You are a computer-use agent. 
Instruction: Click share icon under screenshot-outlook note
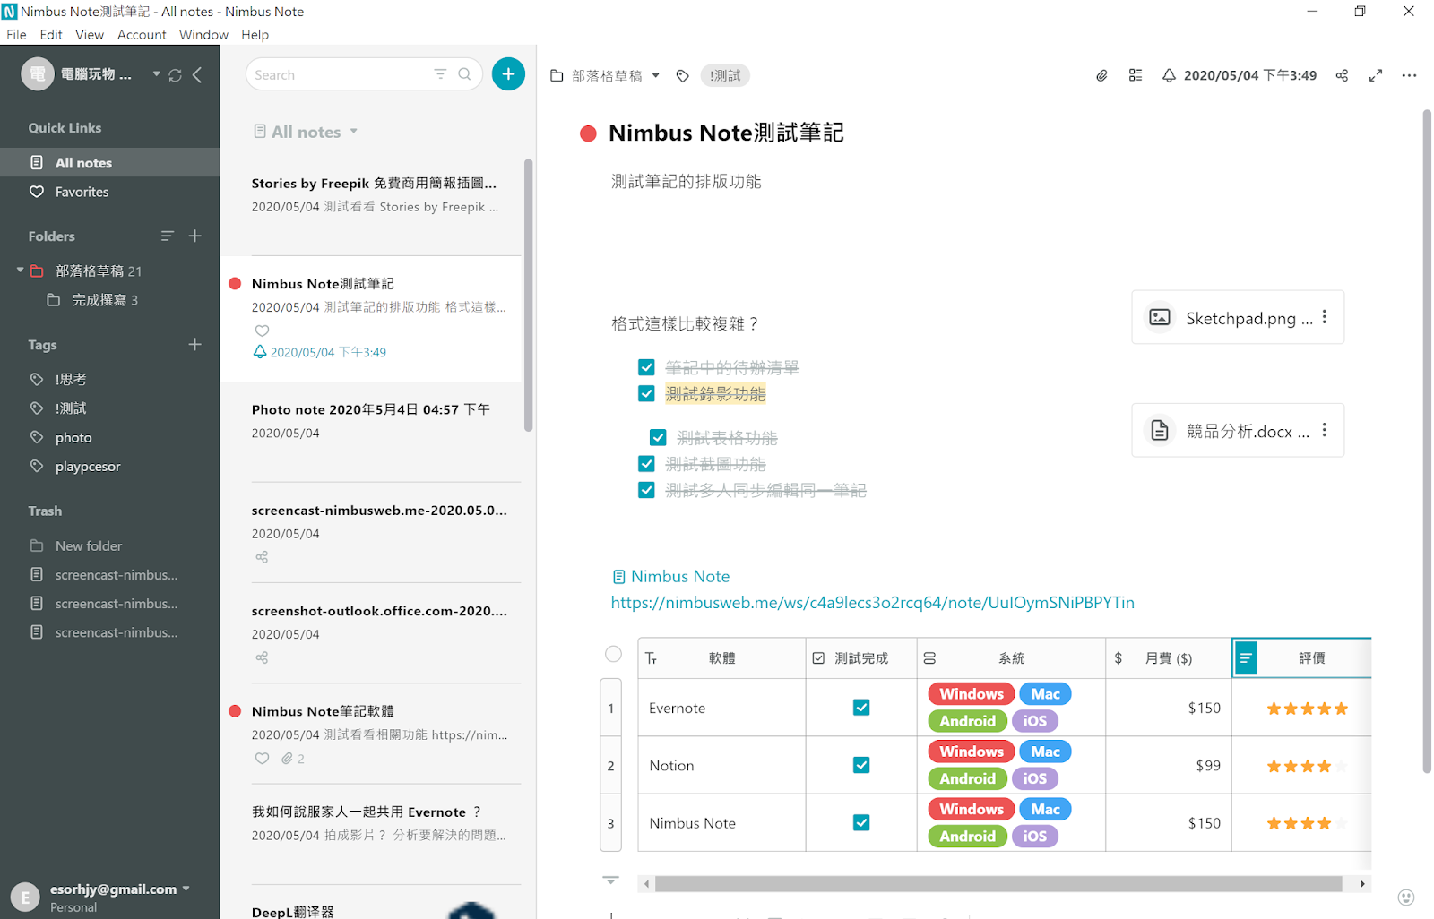point(262,657)
